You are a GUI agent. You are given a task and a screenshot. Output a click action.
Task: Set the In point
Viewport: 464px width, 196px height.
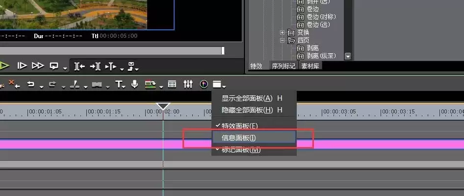[79, 66]
